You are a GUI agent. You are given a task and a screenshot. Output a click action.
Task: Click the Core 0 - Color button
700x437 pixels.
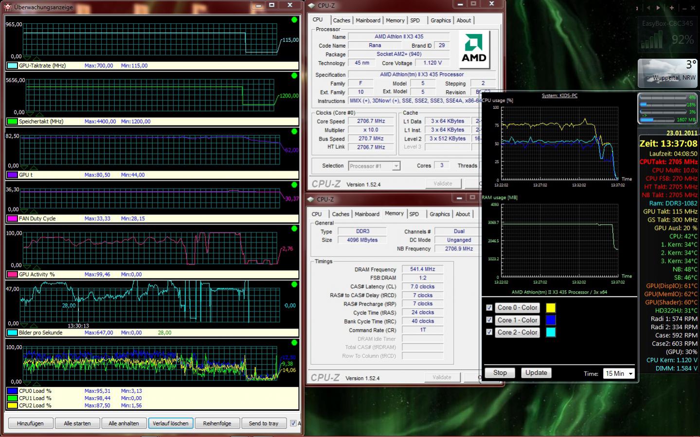coord(518,308)
